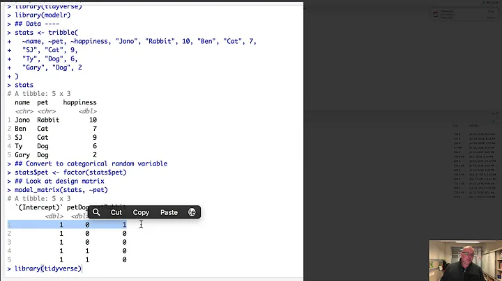Viewport: 502px width, 281px height.
Task: Click row number 4 of design matrix
Action: (x=9, y=251)
